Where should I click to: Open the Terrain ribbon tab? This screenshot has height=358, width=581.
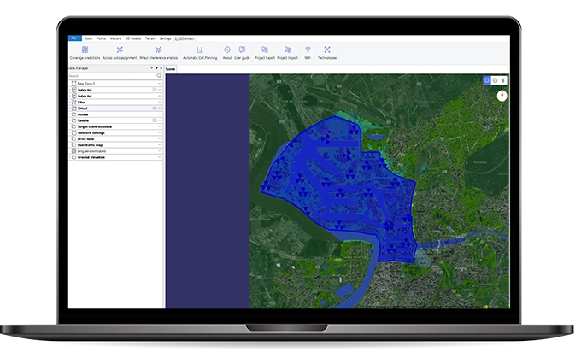pyautogui.click(x=150, y=38)
